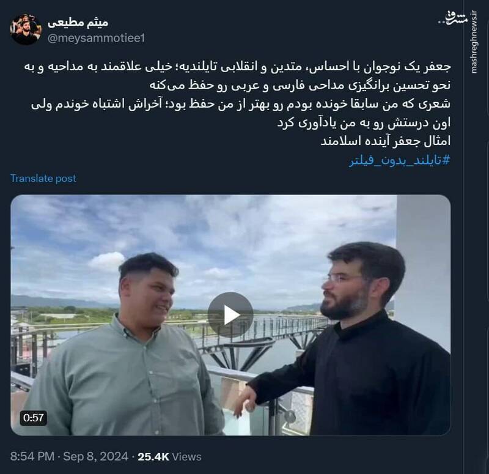Click the display name میثم مطیعی
Screen dimensions: 489x474
(x=78, y=23)
